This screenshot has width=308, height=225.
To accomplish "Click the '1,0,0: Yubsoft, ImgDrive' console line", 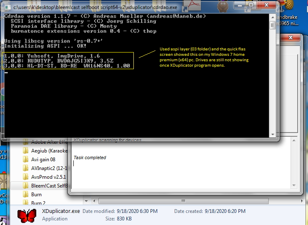I will coord(52,56).
